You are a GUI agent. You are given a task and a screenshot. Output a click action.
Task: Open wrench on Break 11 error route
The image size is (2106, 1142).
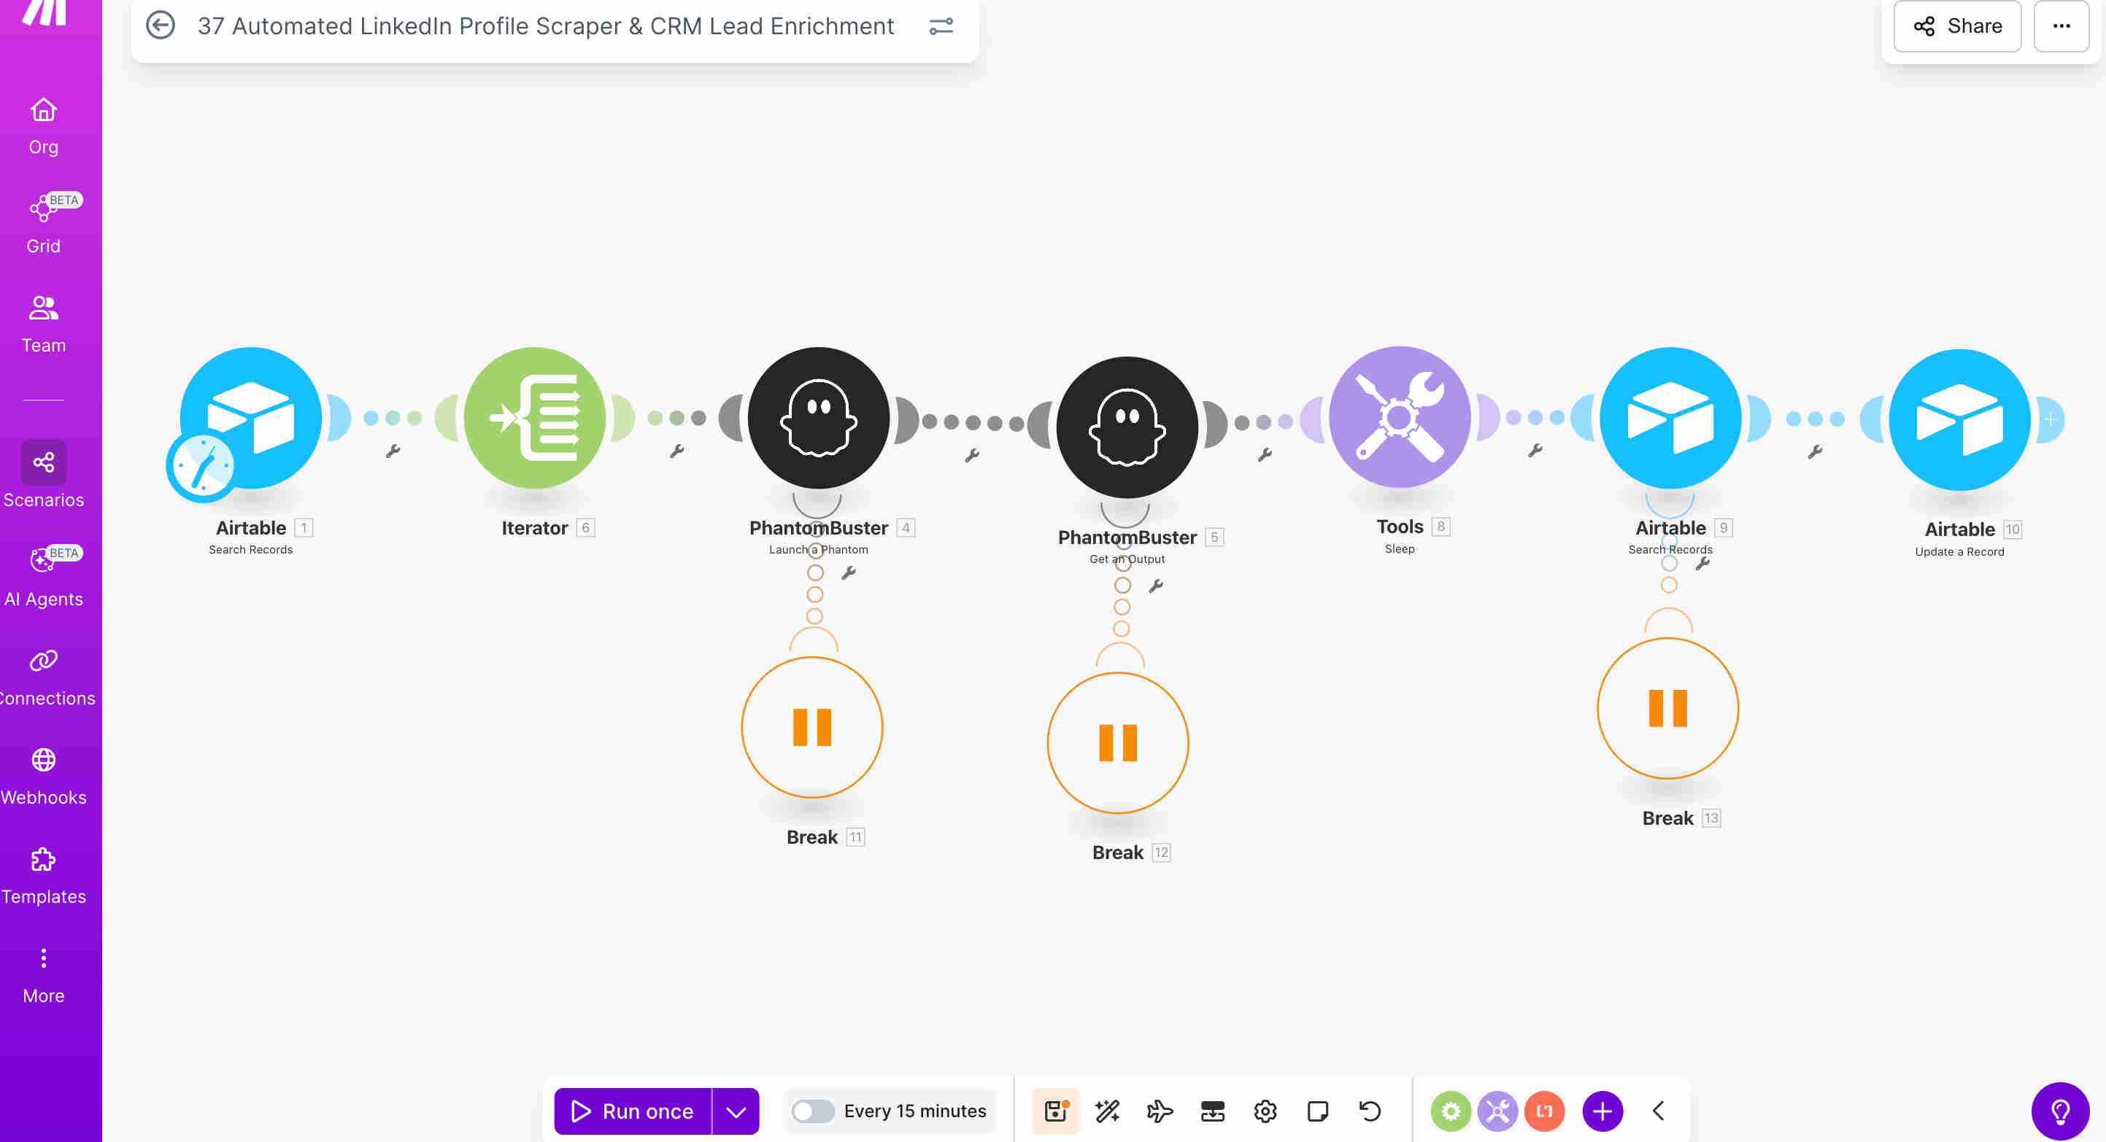[x=849, y=572]
